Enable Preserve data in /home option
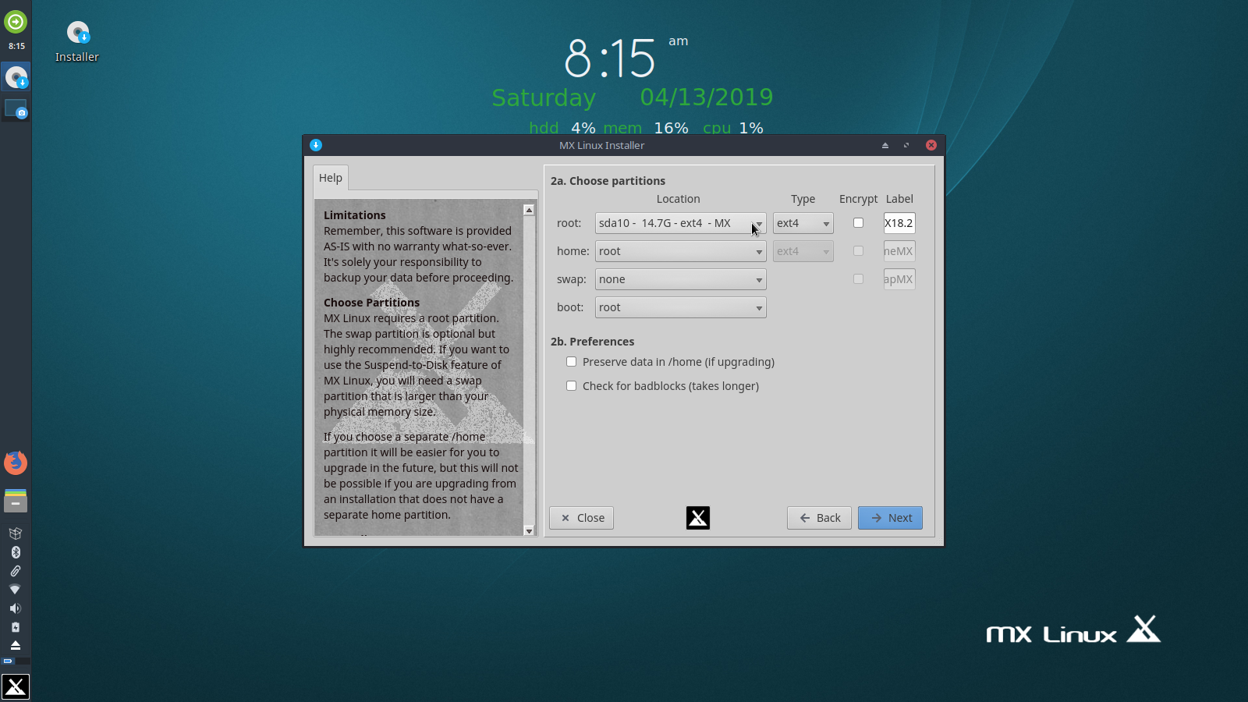 [670, 362]
